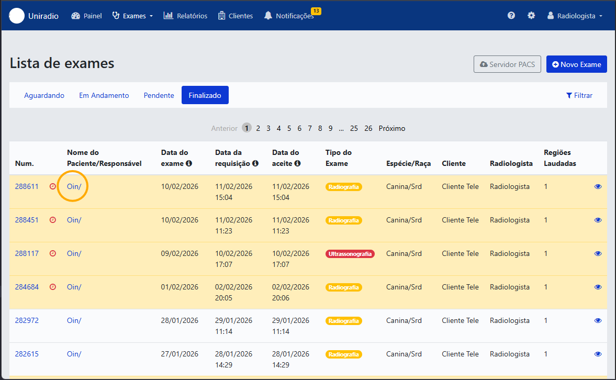This screenshot has width=616, height=380.
Task: Switch to the Em Andamento tab
Action: pyautogui.click(x=104, y=95)
